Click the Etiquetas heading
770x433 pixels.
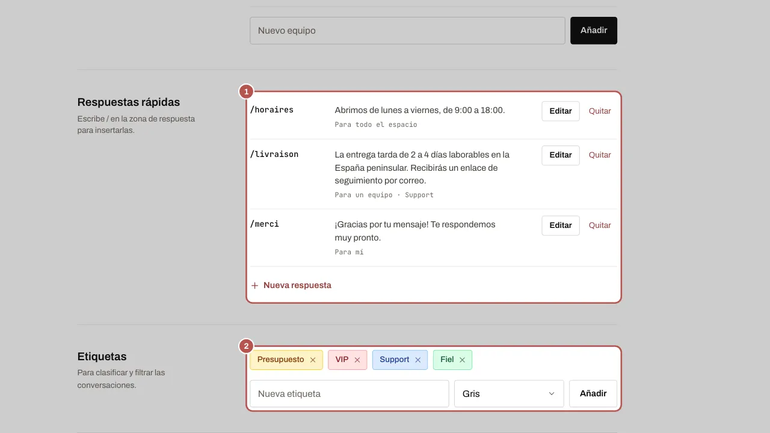pyautogui.click(x=102, y=357)
